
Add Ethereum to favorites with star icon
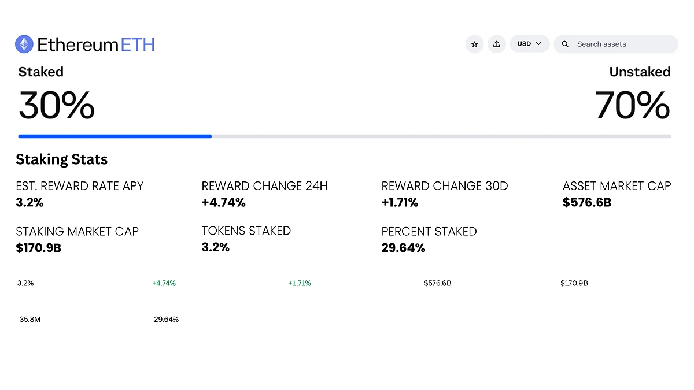point(474,44)
